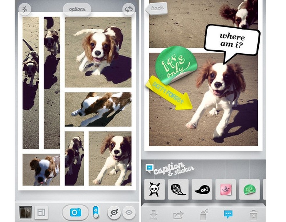Toggle the flash icon at top left
Viewport: 286px width, 222px height.
point(25,9)
